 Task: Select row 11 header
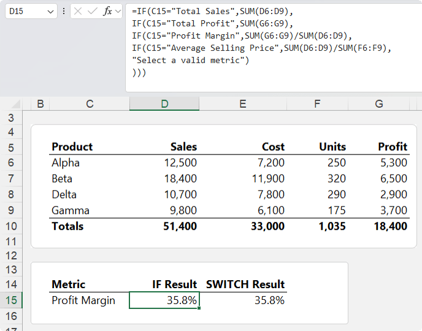coord(11,242)
